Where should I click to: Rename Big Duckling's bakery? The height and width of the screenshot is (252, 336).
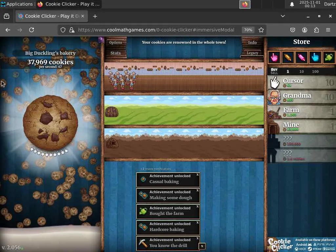pos(50,53)
